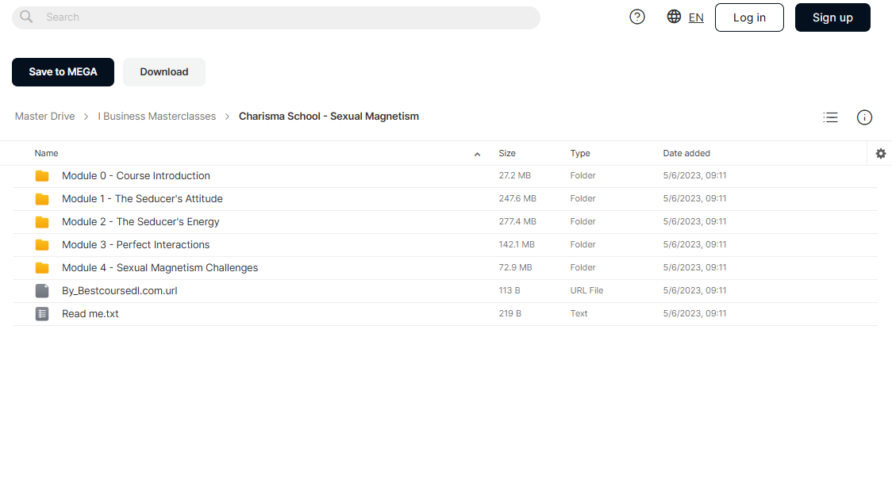Click the Download button

tap(163, 72)
